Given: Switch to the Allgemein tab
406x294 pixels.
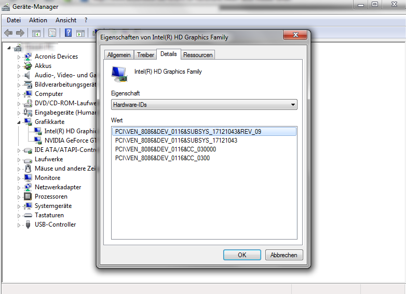Looking at the screenshot, I should tap(119, 55).
